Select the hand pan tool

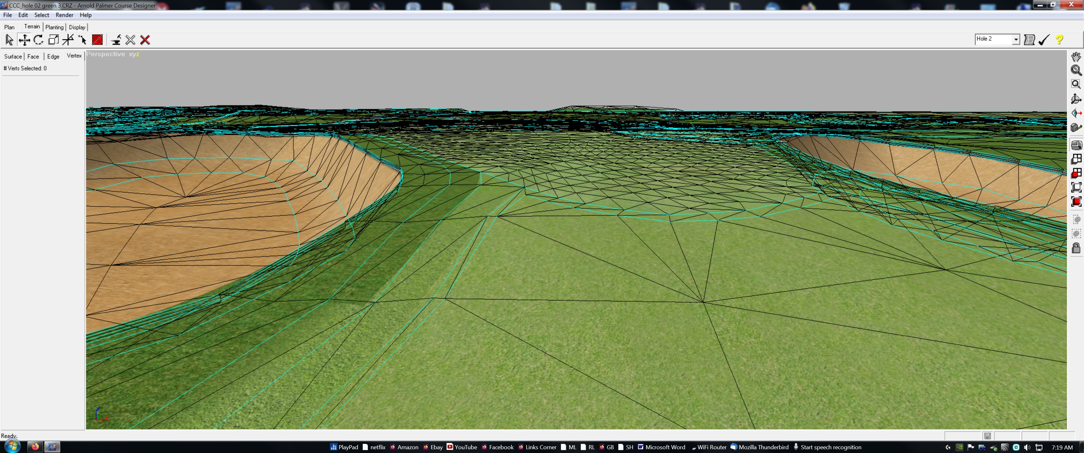pos(1076,57)
